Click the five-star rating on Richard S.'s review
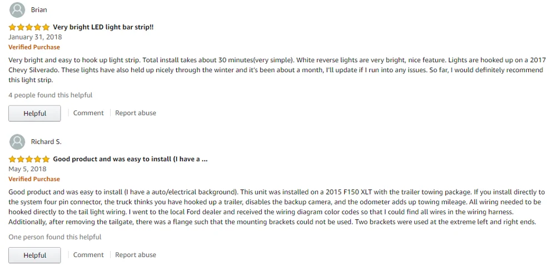 click(29, 159)
